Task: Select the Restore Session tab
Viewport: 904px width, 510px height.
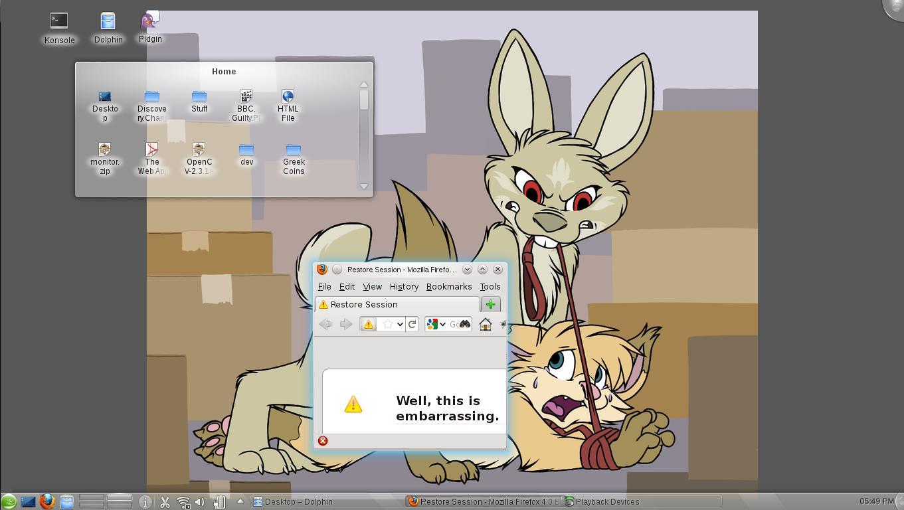Action: click(397, 304)
